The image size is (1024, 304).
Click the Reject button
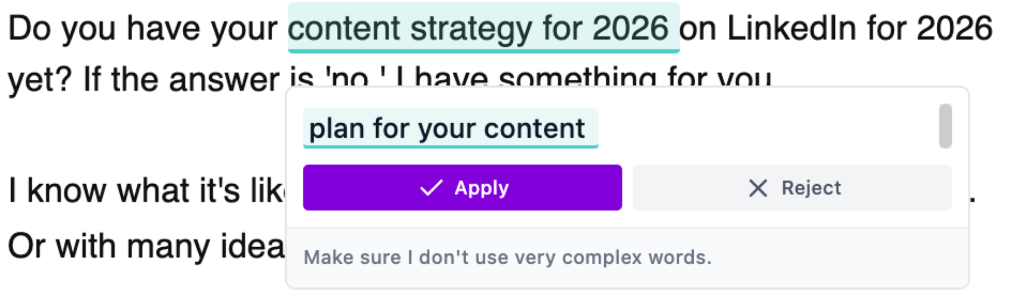point(792,187)
